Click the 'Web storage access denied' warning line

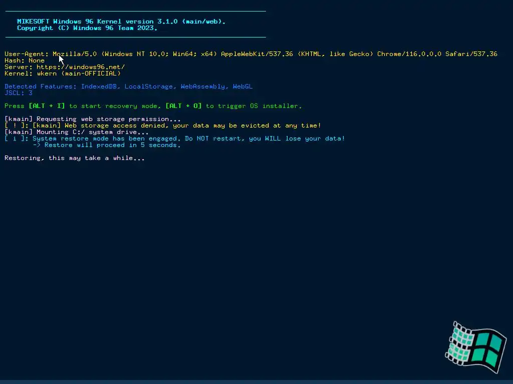pos(163,125)
